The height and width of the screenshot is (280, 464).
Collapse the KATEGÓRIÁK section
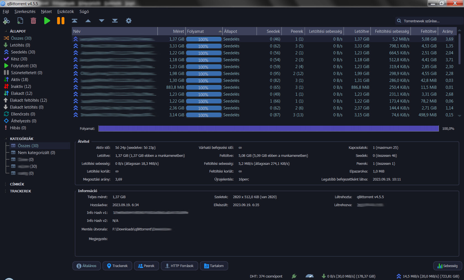(x=6, y=139)
